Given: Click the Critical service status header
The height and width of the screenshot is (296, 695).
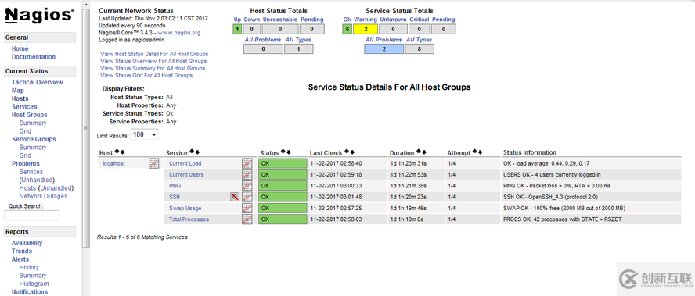Looking at the screenshot, I should (x=420, y=20).
